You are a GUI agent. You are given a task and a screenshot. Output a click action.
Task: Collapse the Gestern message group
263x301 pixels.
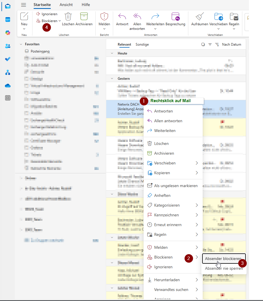click(112, 79)
